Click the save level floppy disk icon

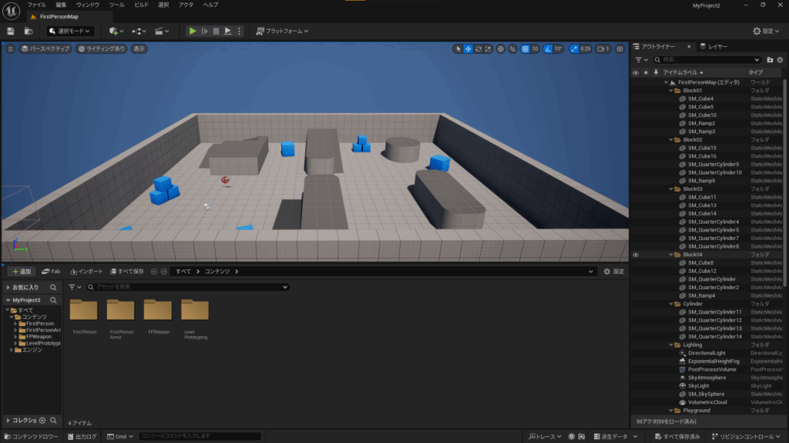[x=11, y=31]
